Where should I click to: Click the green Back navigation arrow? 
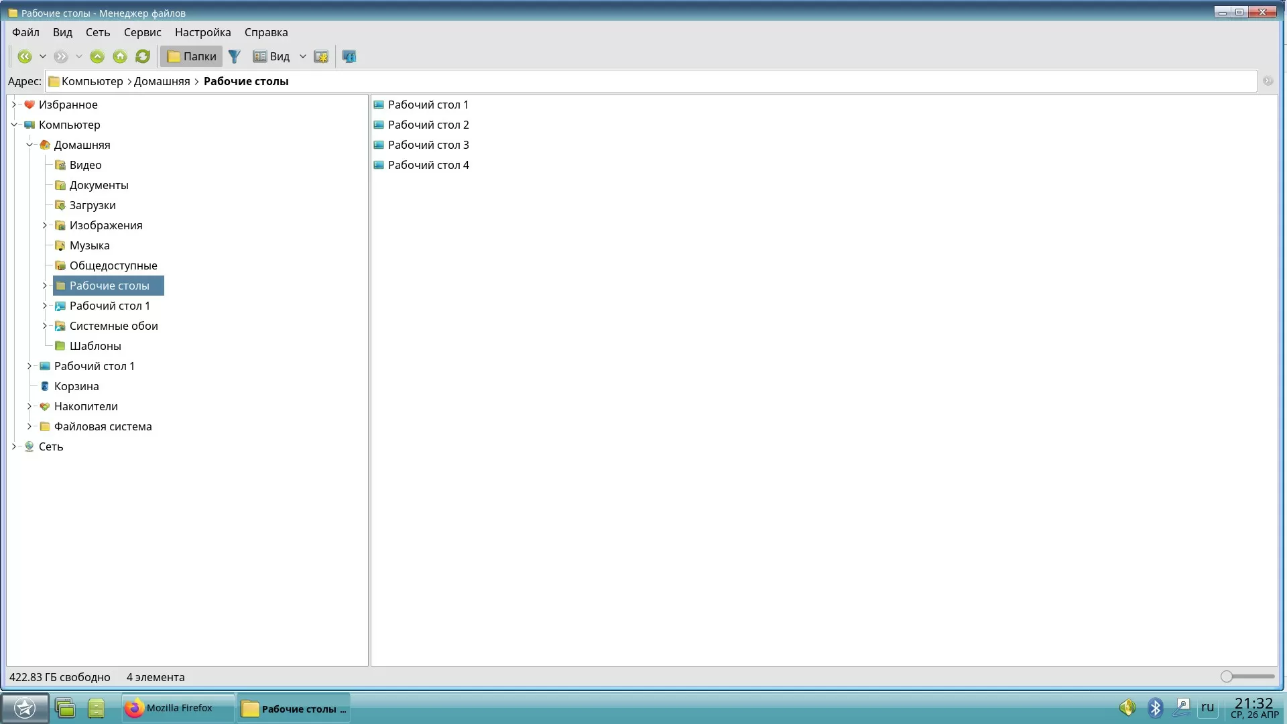(25, 56)
